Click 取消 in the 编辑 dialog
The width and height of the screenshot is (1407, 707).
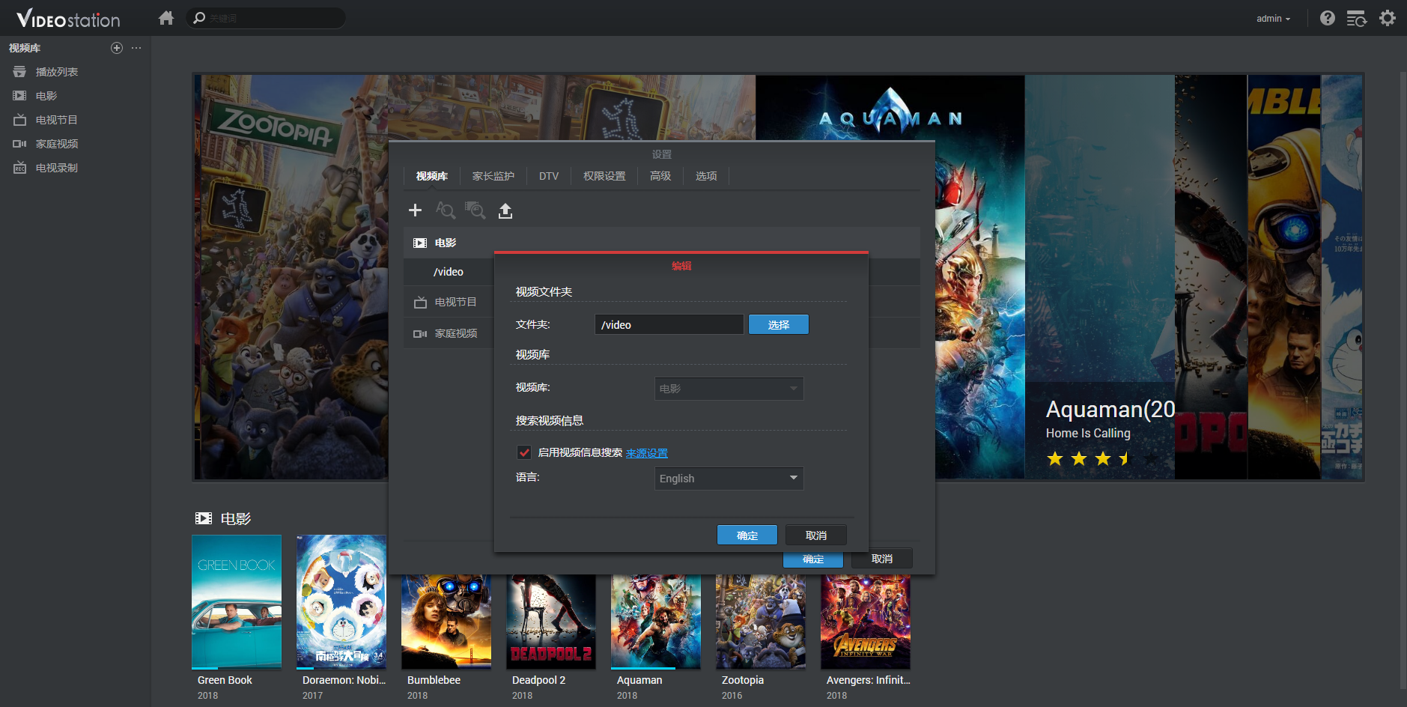(x=816, y=535)
